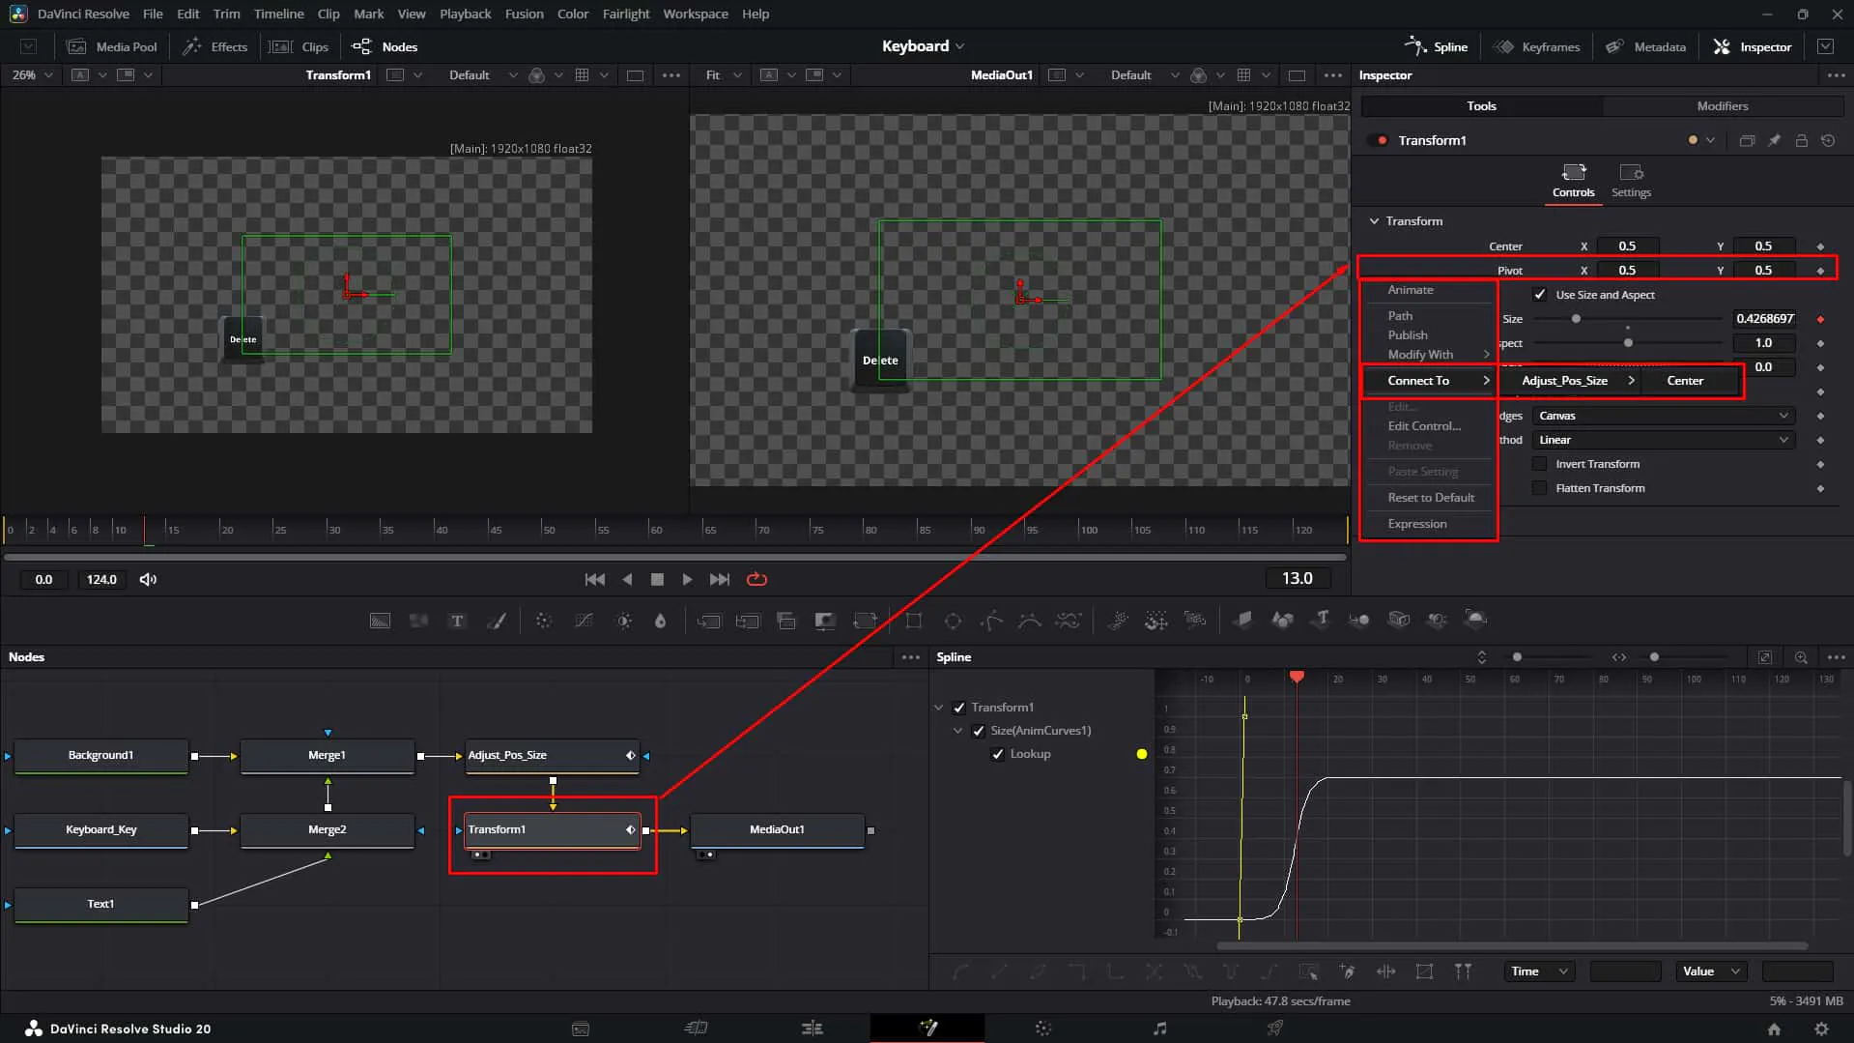Collapse the Transform section in Inspector
The image size is (1854, 1043).
(x=1374, y=221)
